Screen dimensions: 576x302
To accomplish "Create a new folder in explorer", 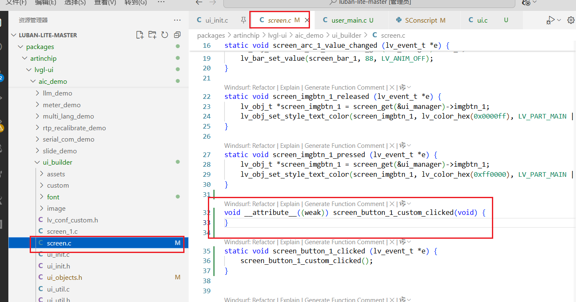I will pos(152,35).
